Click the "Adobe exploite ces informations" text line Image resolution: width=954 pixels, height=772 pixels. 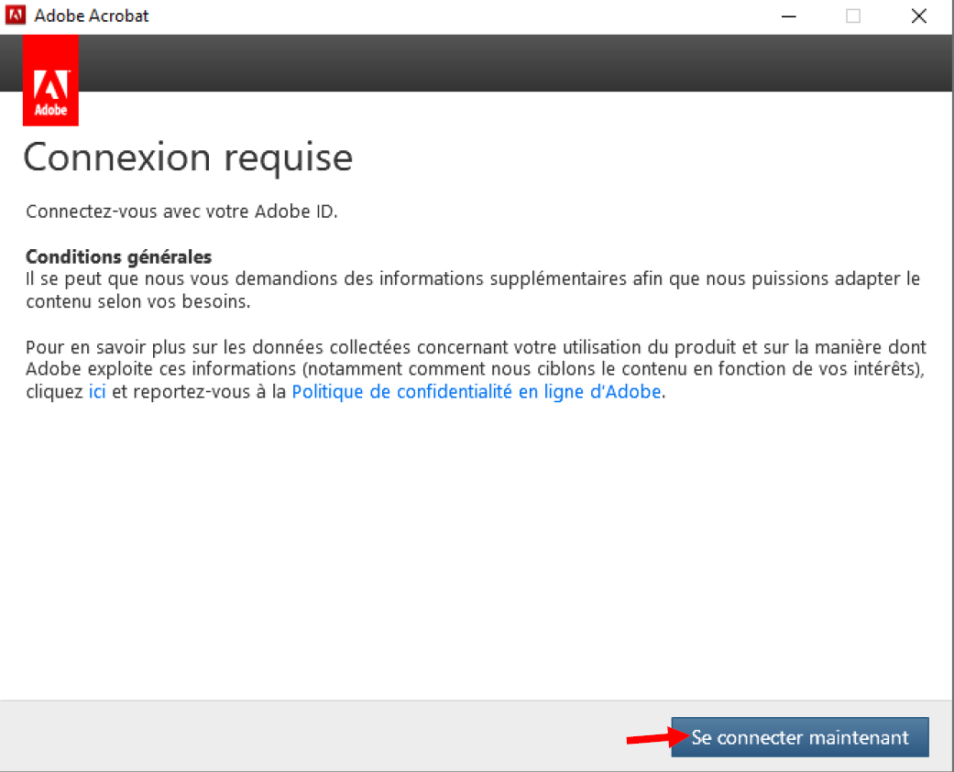[476, 369]
